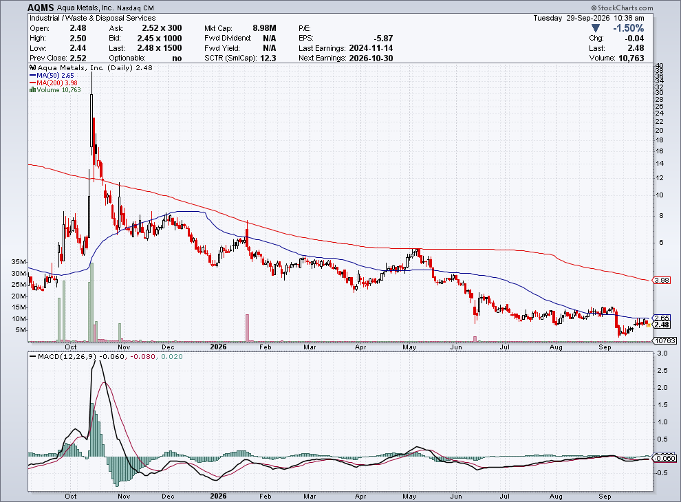681x502 pixels.
Task: Click the SCTR (SmlCap) value 12.3
Action: 268,58
